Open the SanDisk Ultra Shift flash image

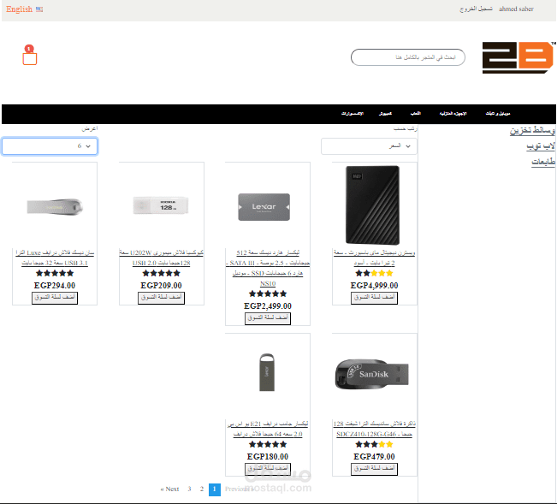tap(372, 374)
